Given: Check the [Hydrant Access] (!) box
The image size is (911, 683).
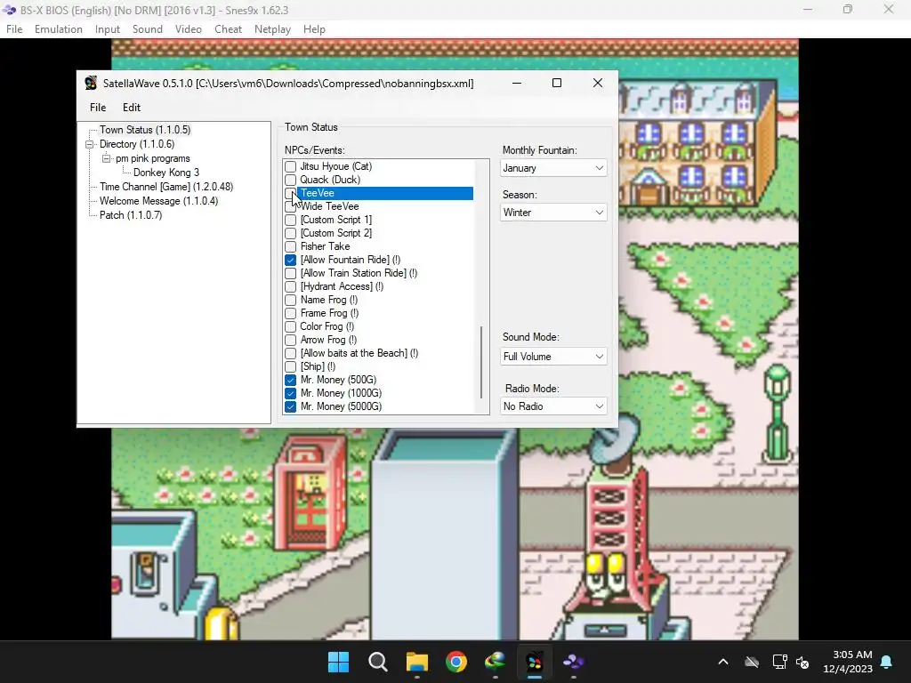Looking at the screenshot, I should point(291,287).
